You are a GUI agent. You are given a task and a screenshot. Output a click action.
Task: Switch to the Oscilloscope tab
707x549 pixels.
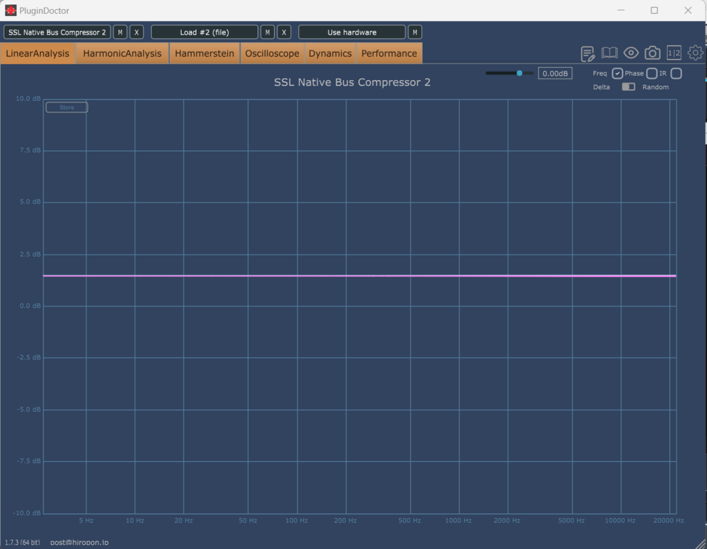(x=272, y=53)
